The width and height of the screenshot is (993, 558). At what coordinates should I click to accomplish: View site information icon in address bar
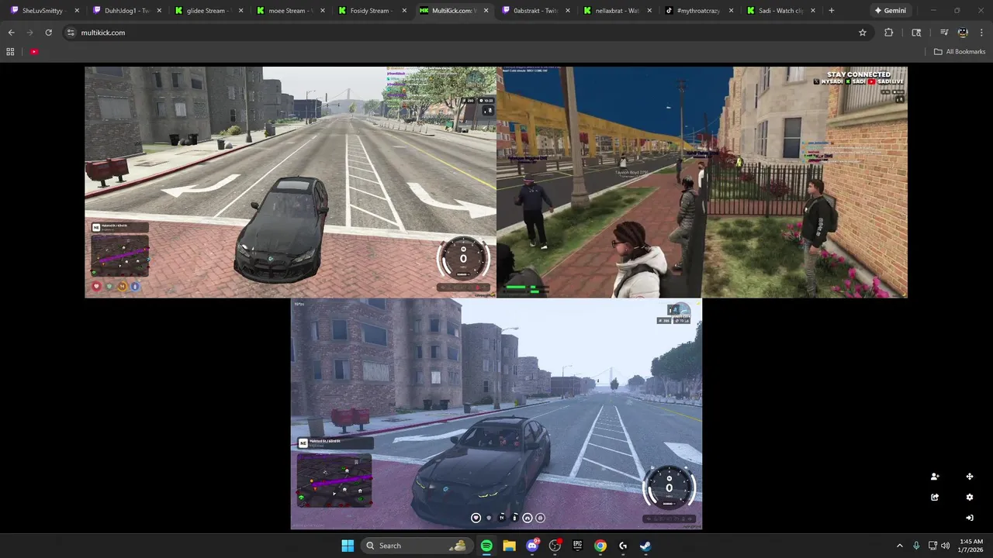[x=71, y=33]
